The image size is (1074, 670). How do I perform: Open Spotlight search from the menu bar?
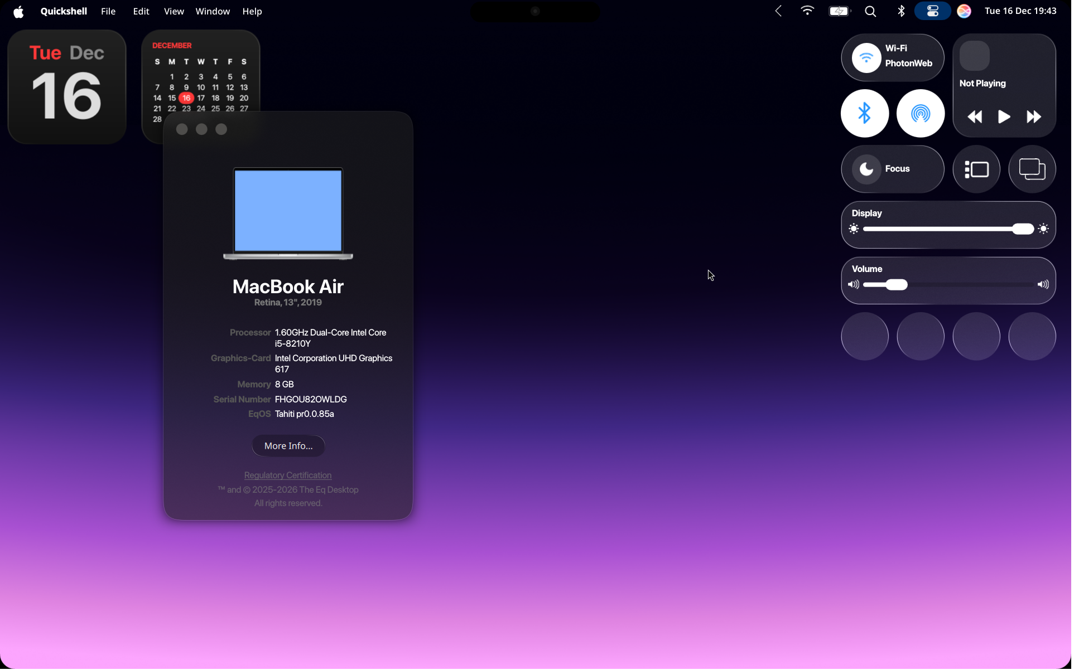(870, 11)
